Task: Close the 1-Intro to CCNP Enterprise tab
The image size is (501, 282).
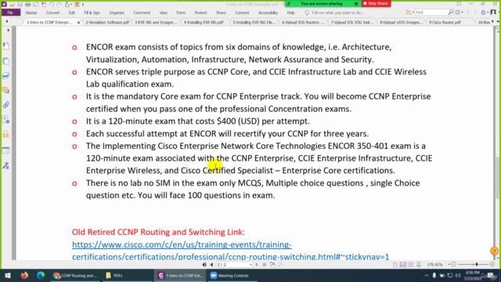Action: click(78, 23)
